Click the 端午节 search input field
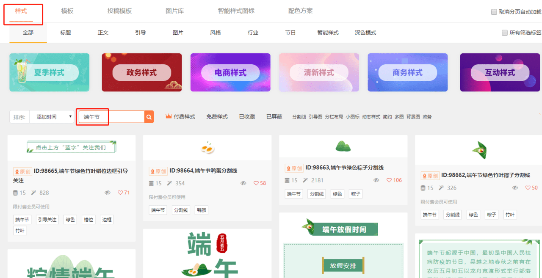Viewport: 542px width, 278px height. (112, 117)
